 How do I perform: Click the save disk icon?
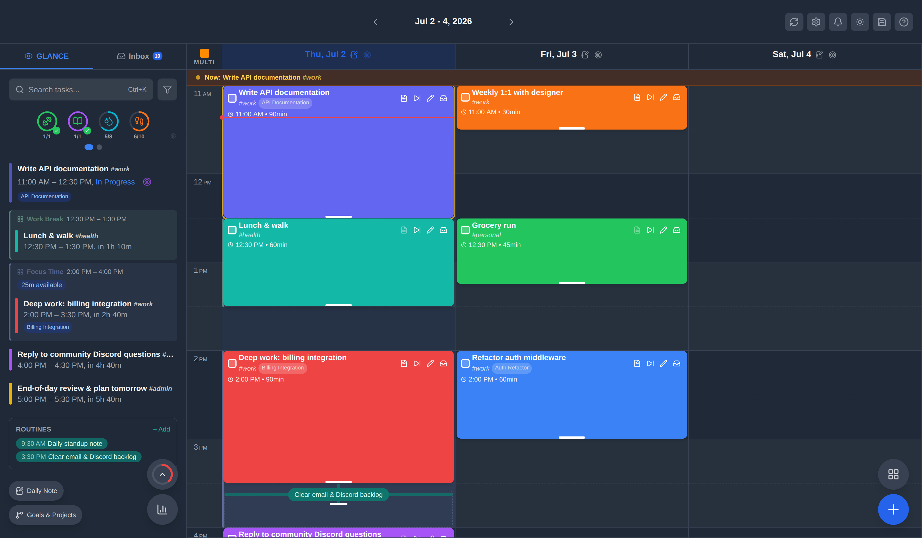pyautogui.click(x=882, y=22)
